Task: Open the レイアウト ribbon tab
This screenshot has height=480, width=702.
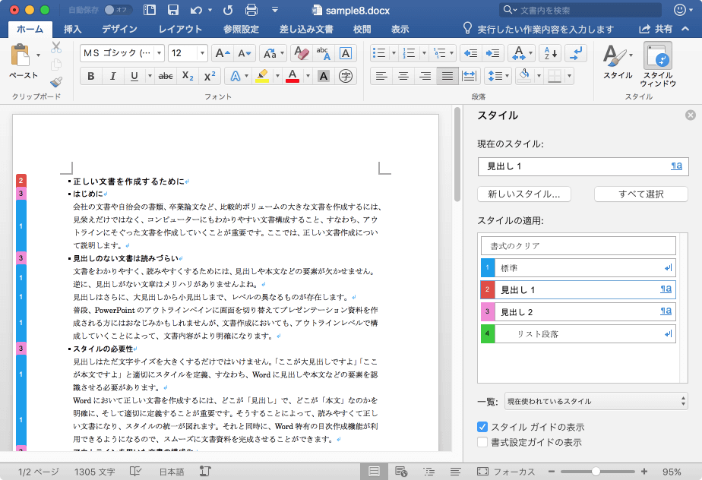Action: 180,29
